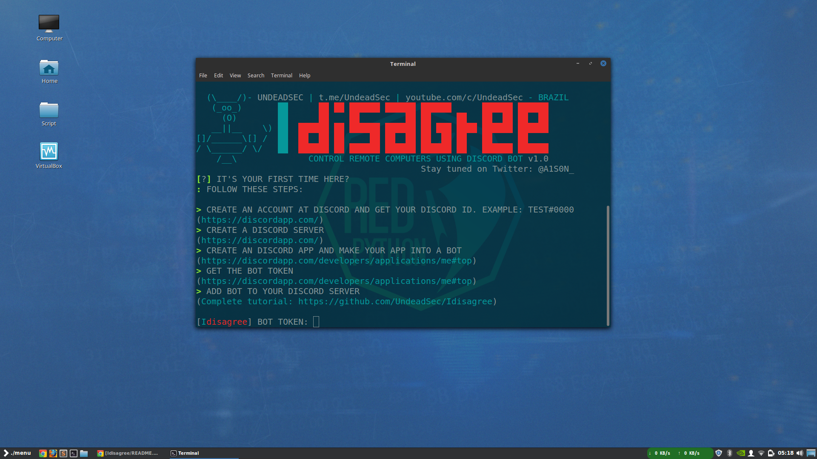
Task: Click the BOT TOKEN input cursor
Action: click(x=316, y=322)
